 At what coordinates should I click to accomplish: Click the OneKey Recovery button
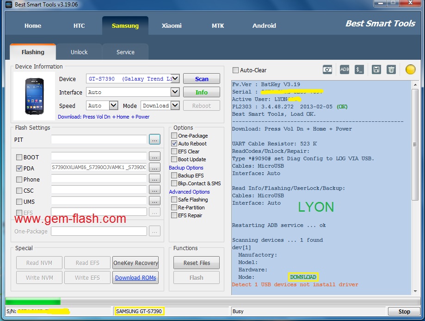point(136,263)
